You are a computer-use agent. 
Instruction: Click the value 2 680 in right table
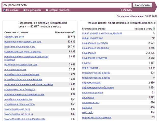[152, 83]
